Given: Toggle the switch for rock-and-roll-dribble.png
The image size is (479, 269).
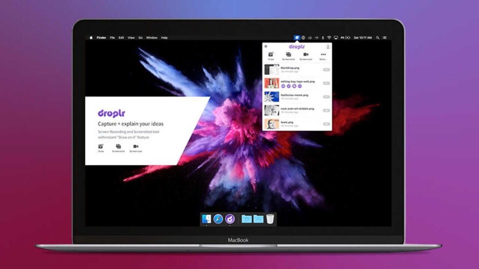Looking at the screenshot, I should click(x=326, y=111).
